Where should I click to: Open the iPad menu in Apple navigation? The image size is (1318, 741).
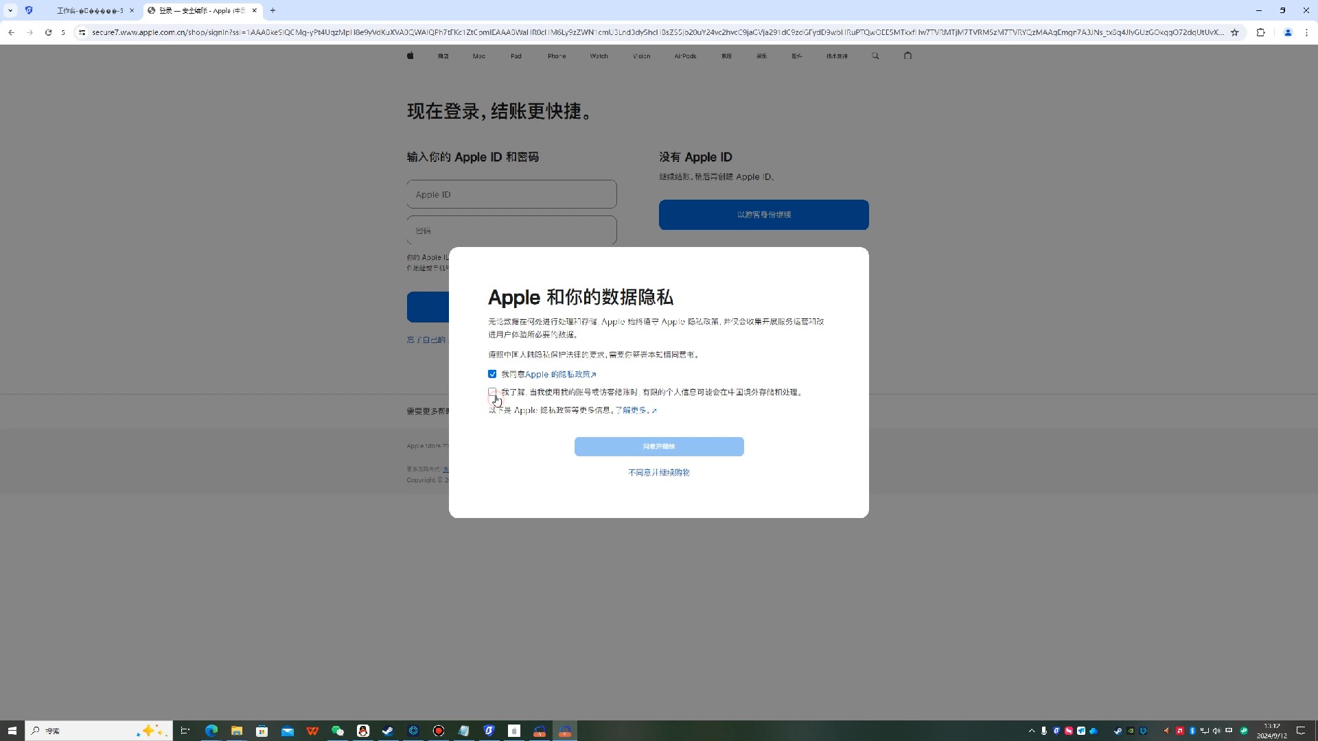click(516, 56)
